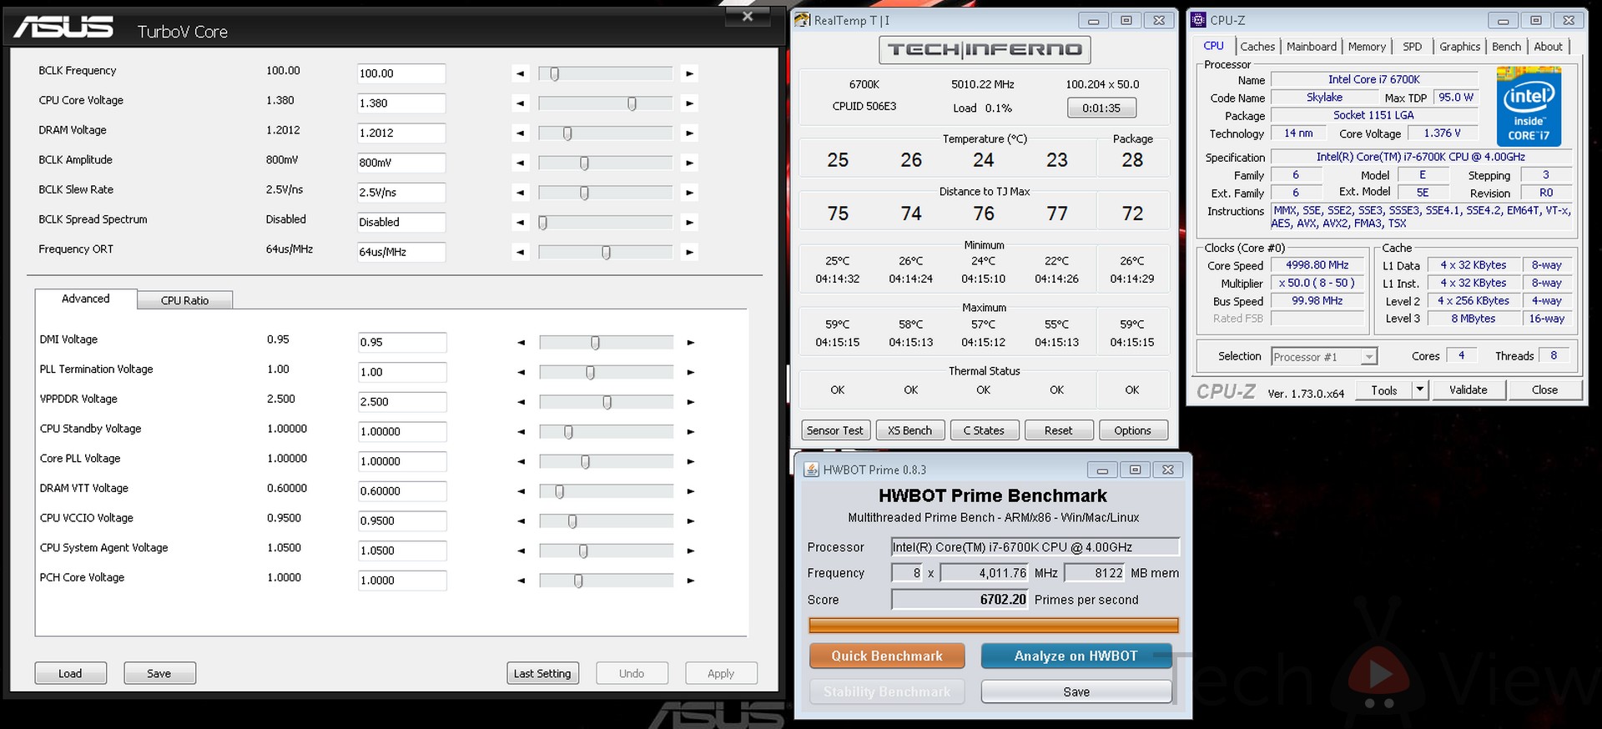Open the Mainboard tab in CPU-Z
This screenshot has width=1602, height=729.
pyautogui.click(x=1311, y=47)
